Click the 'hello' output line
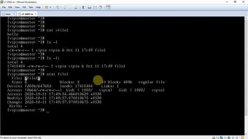 tap(13, 34)
